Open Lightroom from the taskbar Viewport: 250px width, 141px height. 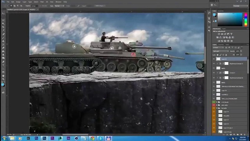coord(28,138)
